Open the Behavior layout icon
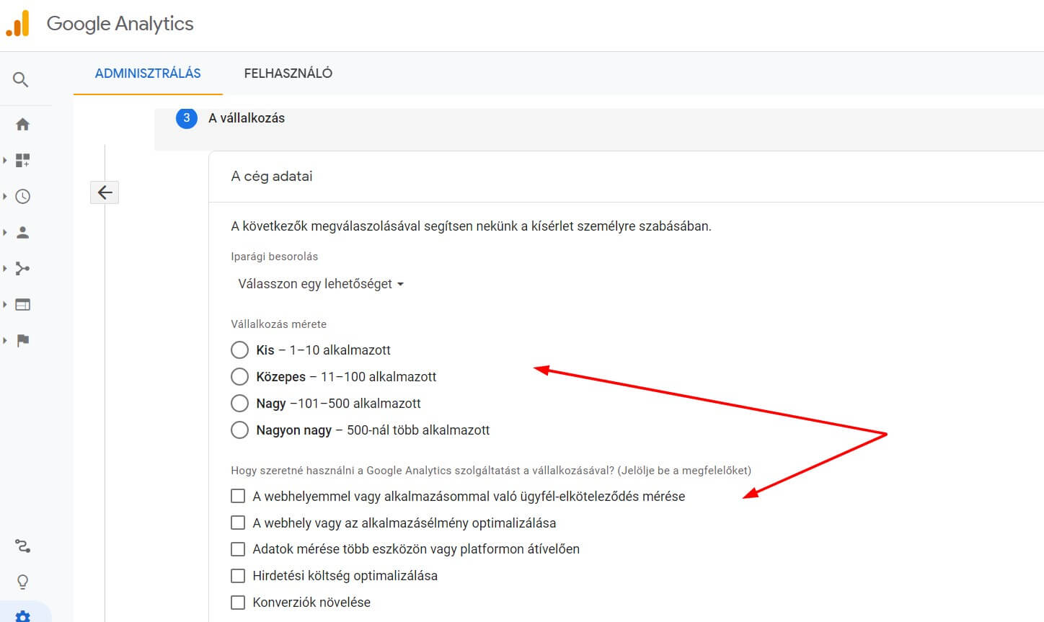The height and width of the screenshot is (622, 1044). (23, 304)
